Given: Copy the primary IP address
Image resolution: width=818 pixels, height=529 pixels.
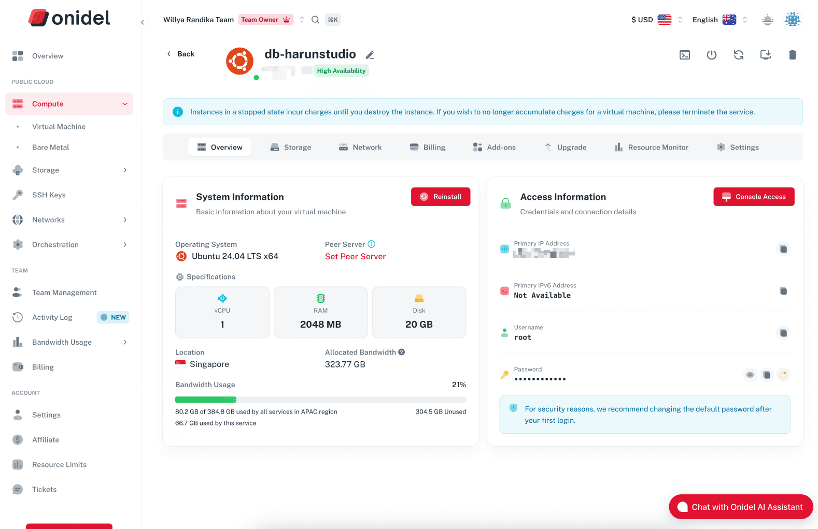Looking at the screenshot, I should click(783, 249).
